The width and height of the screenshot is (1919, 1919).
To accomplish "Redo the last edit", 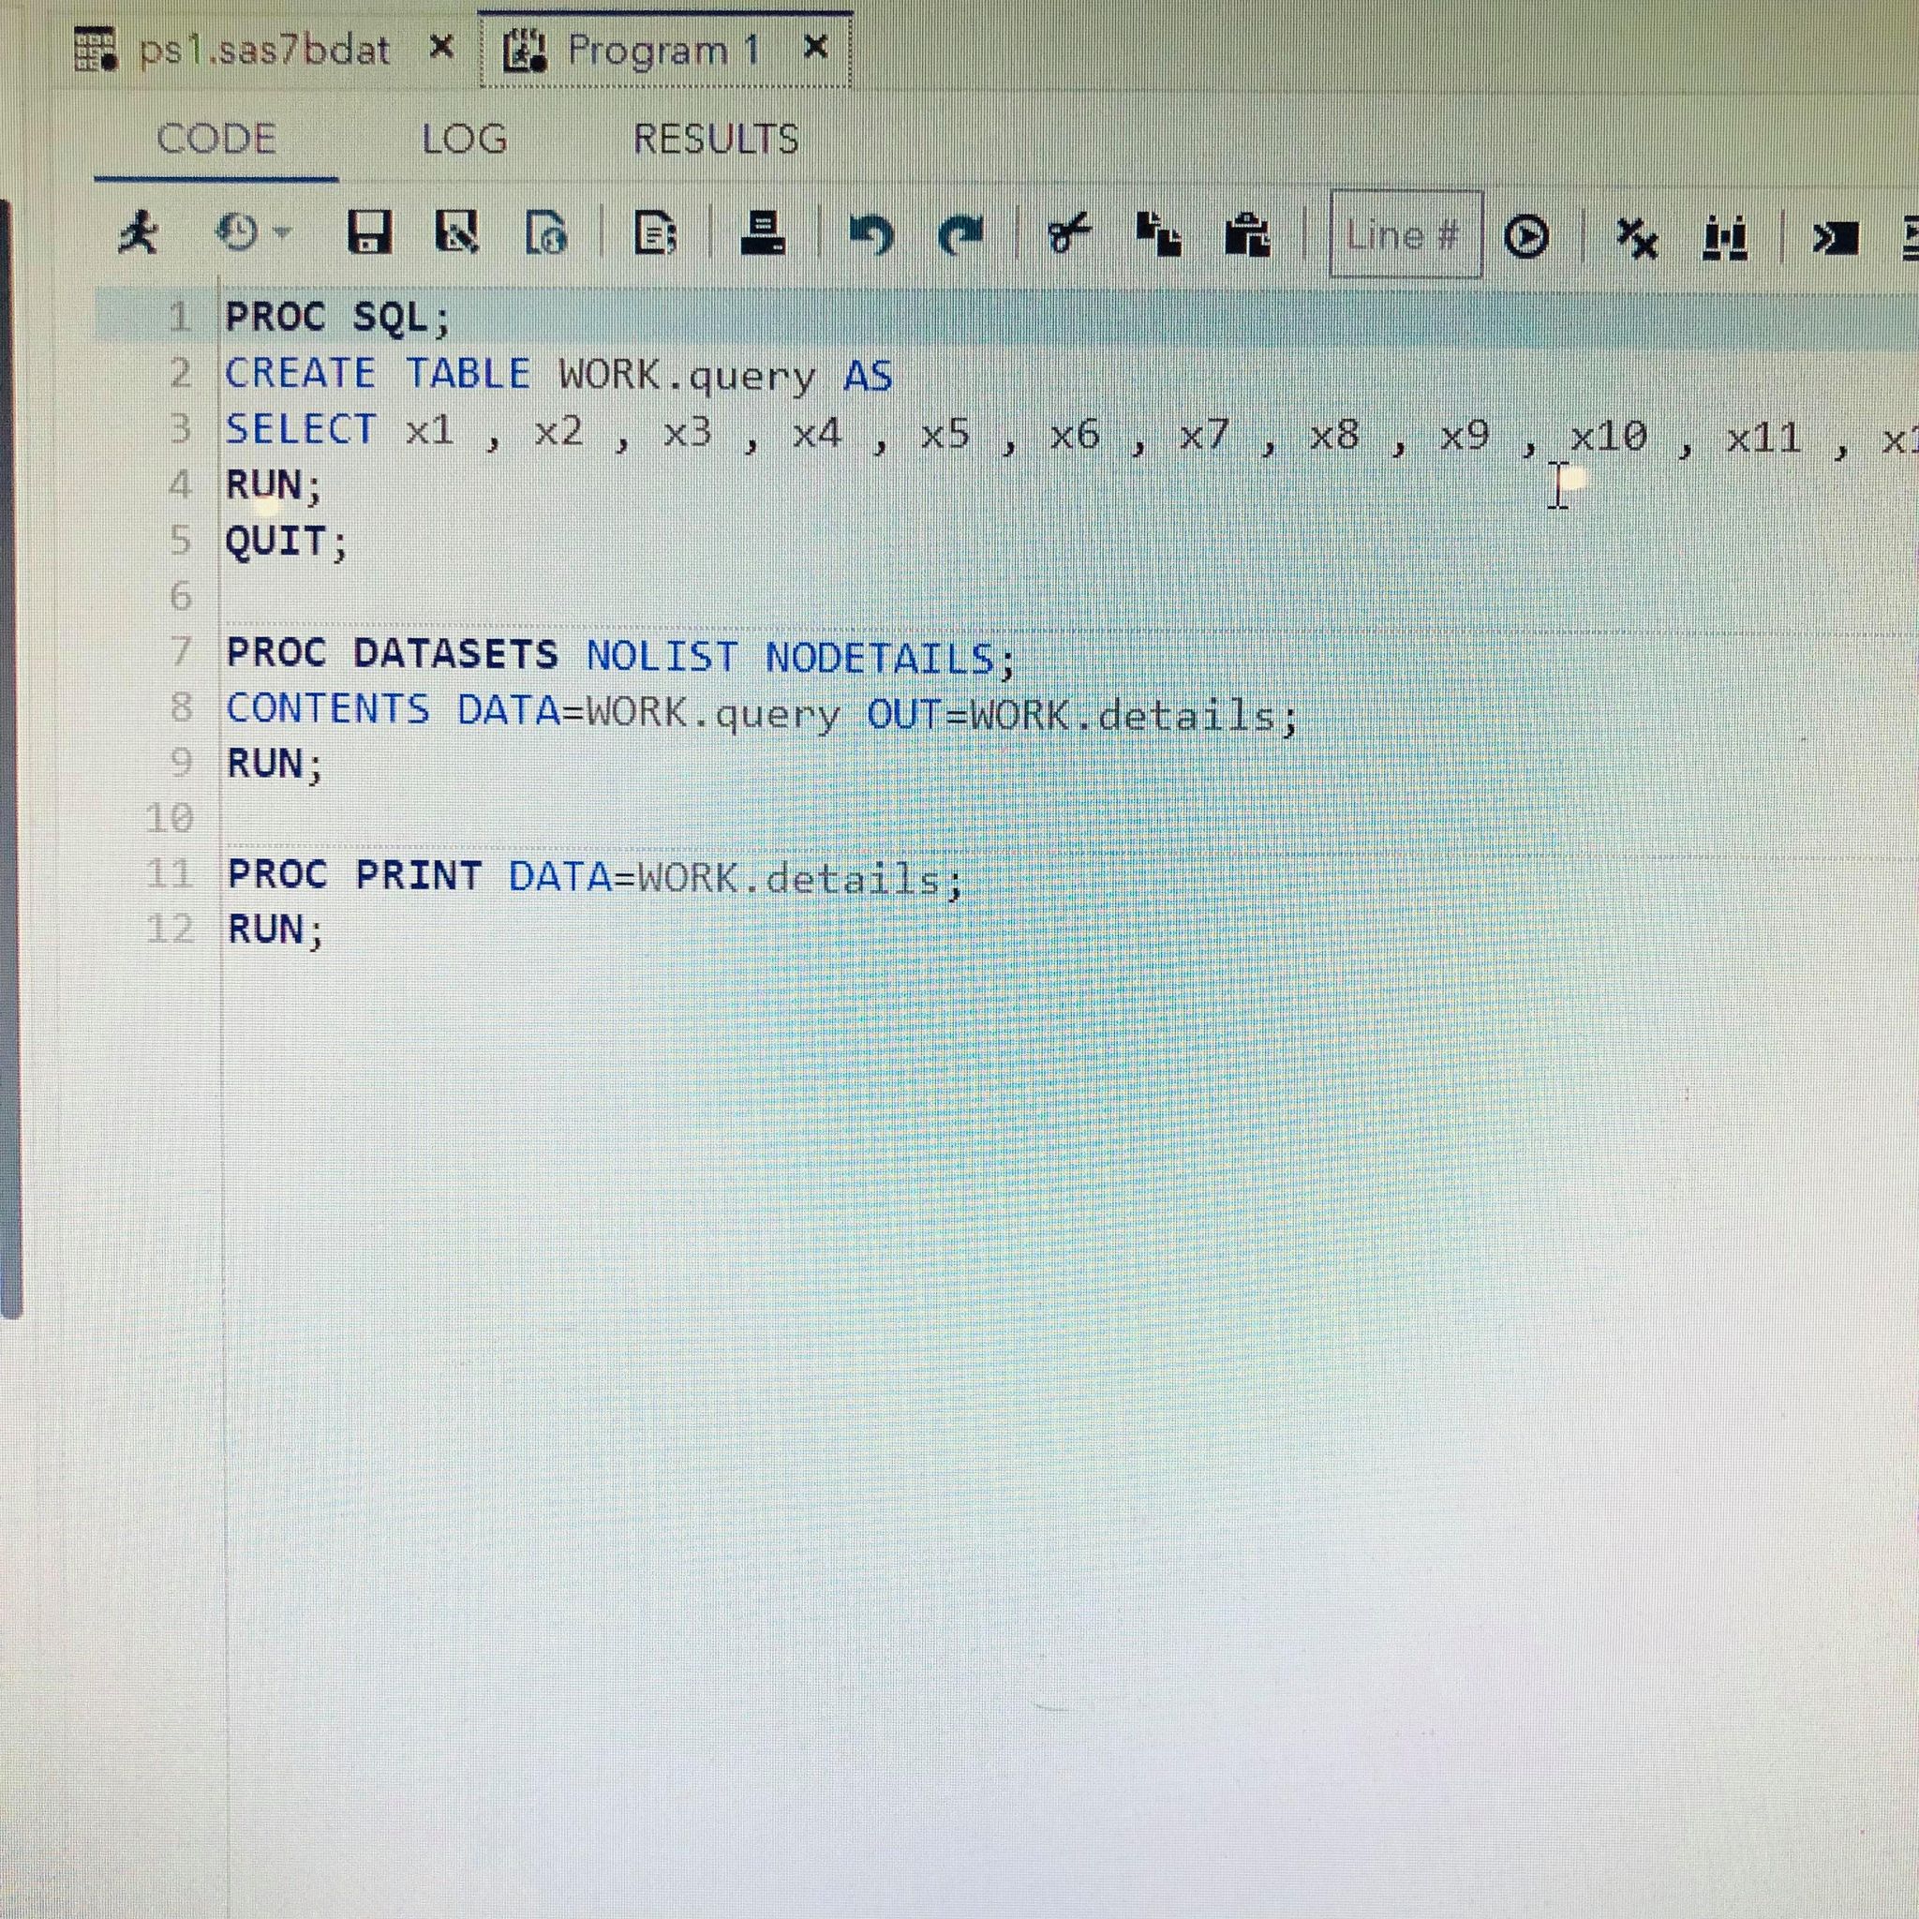I will [x=959, y=235].
